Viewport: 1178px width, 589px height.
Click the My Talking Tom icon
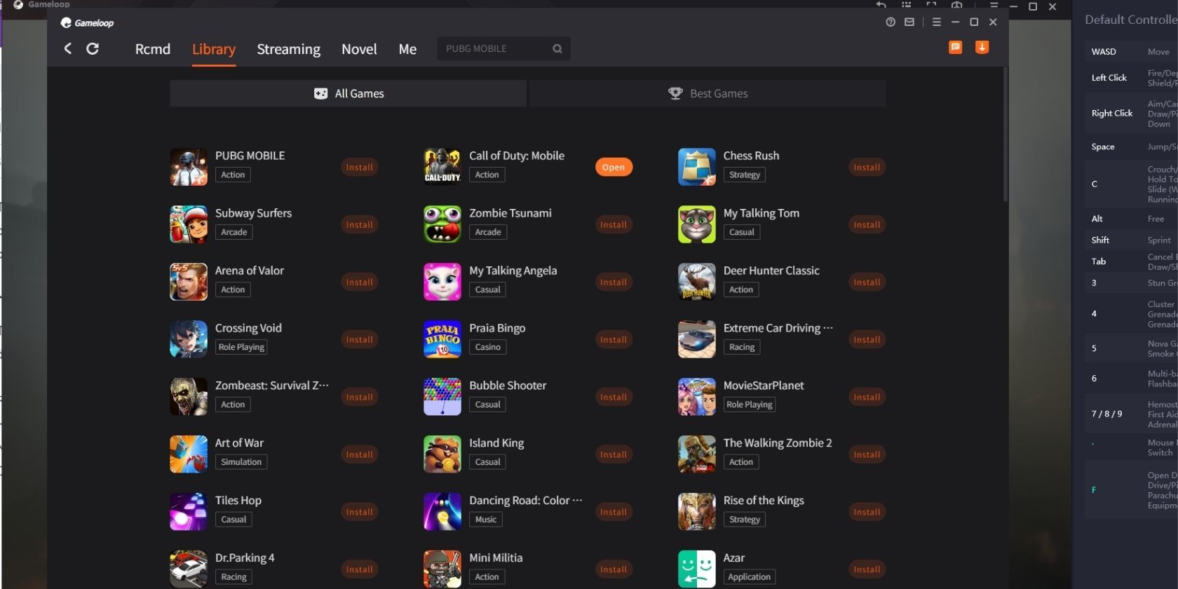pos(697,224)
